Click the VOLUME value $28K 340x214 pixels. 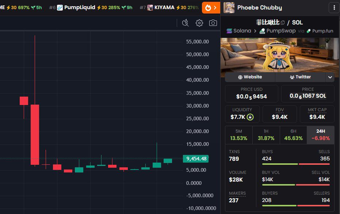[x=236, y=180]
